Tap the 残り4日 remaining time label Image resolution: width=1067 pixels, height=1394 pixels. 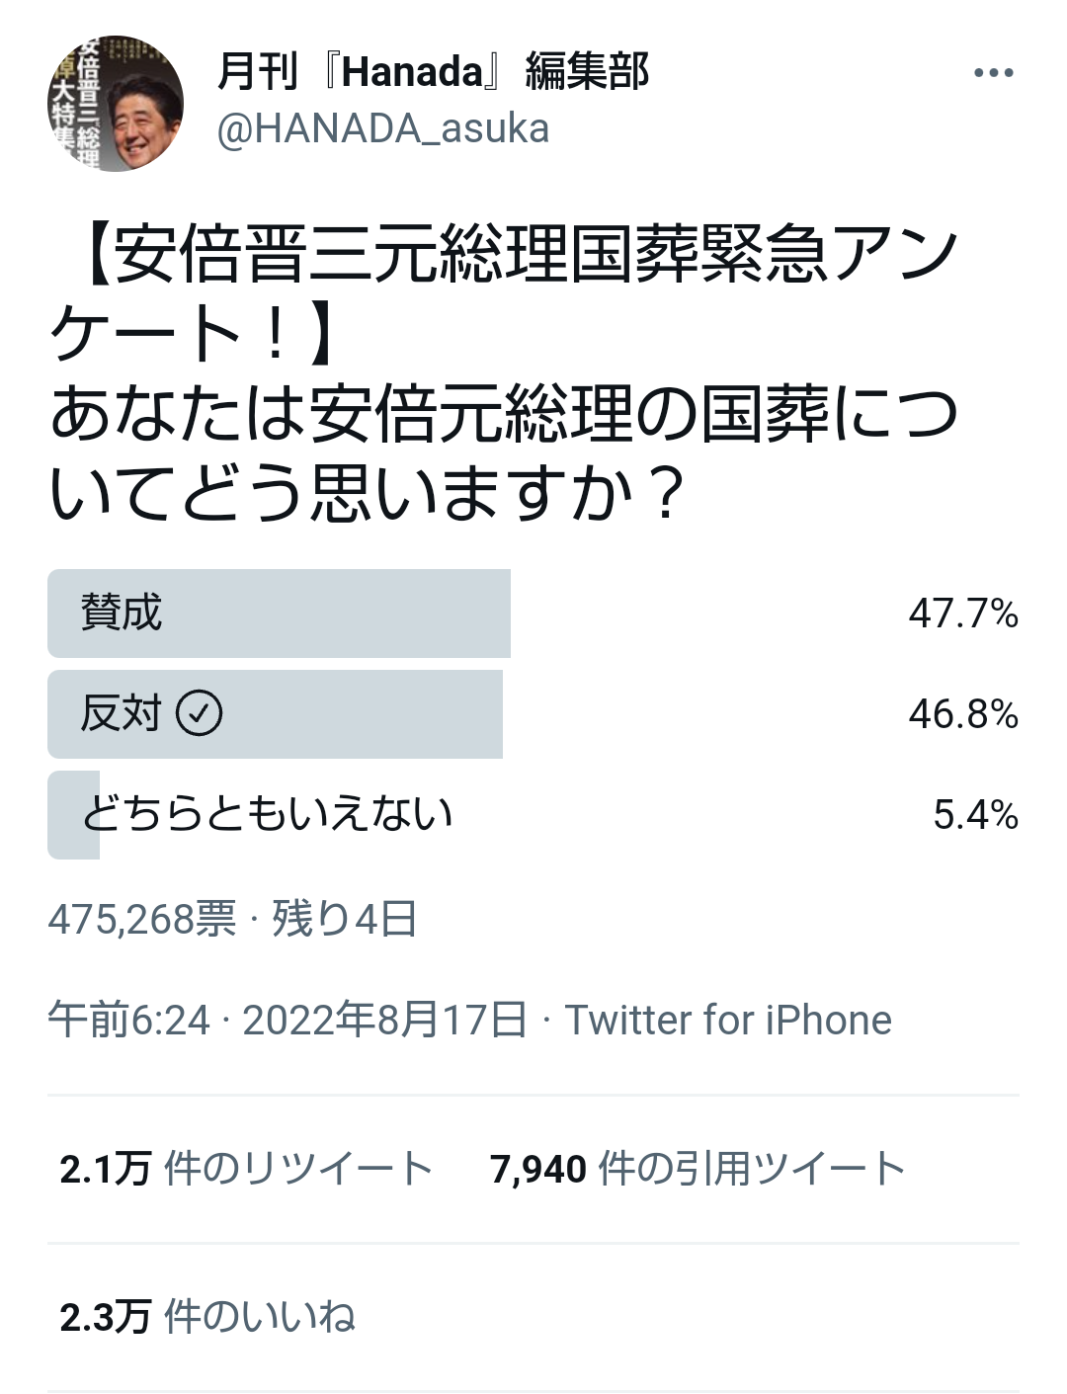tap(345, 920)
